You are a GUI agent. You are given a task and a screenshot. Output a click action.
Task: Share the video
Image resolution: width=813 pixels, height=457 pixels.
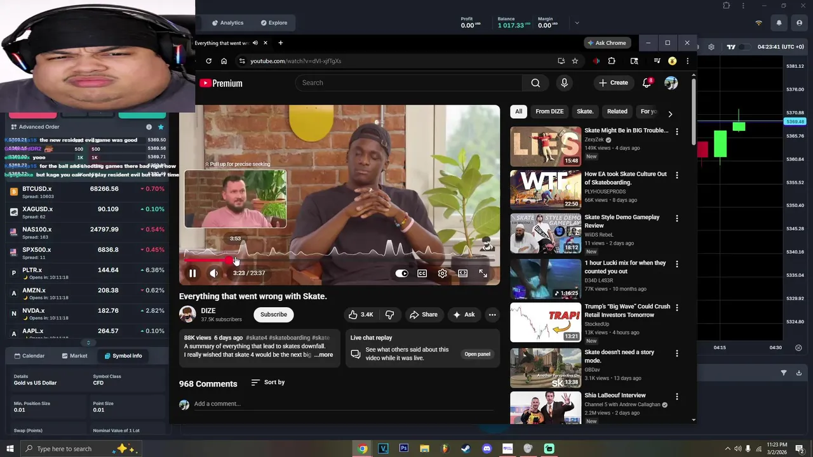(x=424, y=315)
